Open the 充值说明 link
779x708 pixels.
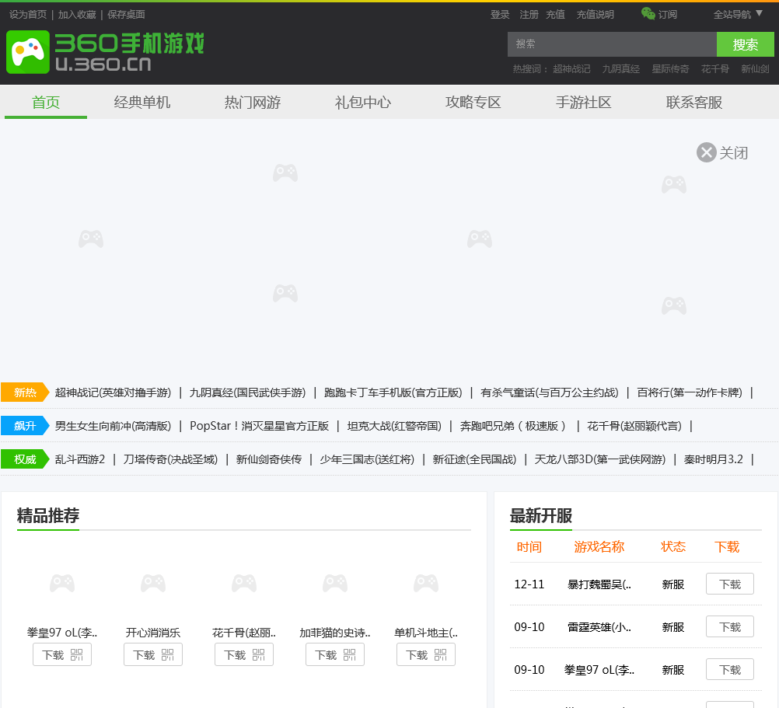(x=596, y=15)
